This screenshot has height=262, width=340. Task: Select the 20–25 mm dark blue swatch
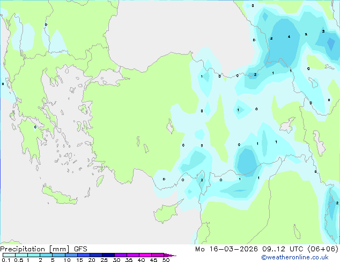[96, 255]
